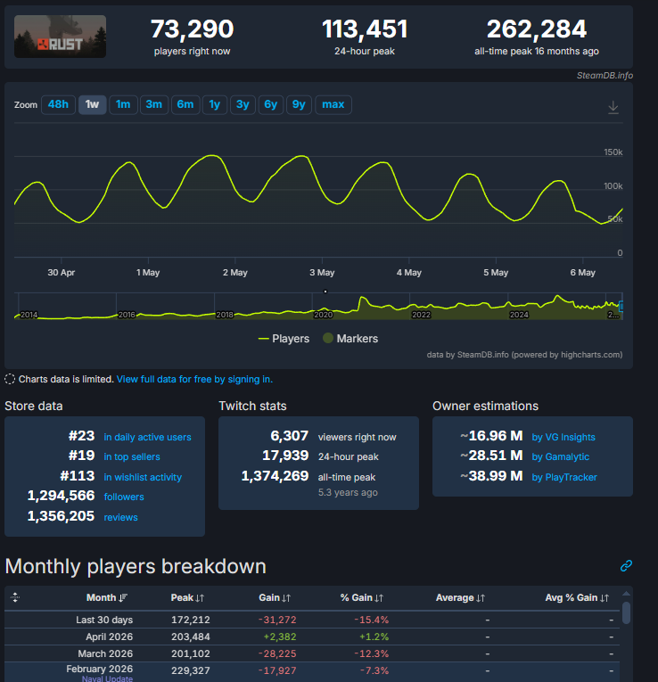Open 'View full data for free by signing in' link
Image resolution: width=658 pixels, height=682 pixels.
[x=194, y=379]
